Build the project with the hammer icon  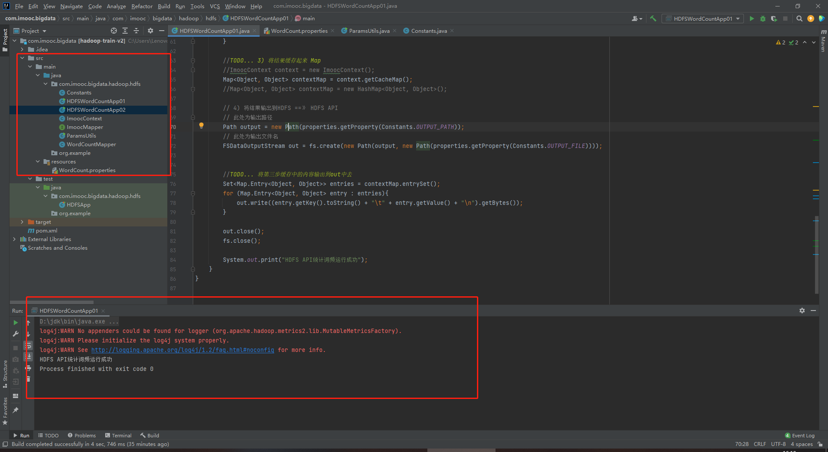point(653,19)
